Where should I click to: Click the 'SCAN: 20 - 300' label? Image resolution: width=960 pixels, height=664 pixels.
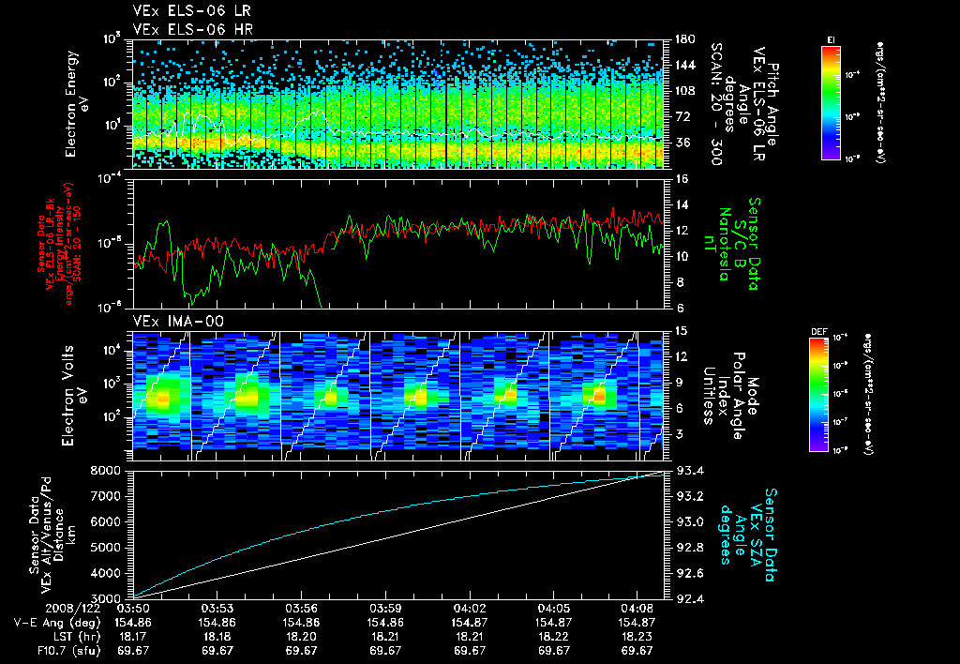[x=715, y=104]
